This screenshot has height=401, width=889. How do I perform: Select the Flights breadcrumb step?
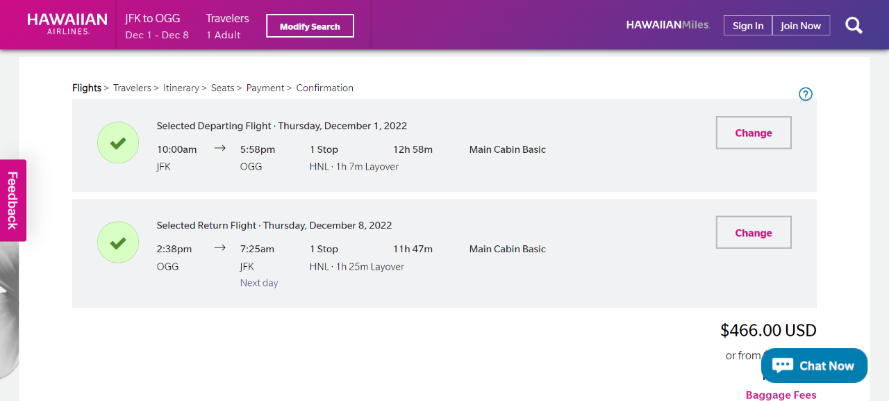pyautogui.click(x=87, y=88)
